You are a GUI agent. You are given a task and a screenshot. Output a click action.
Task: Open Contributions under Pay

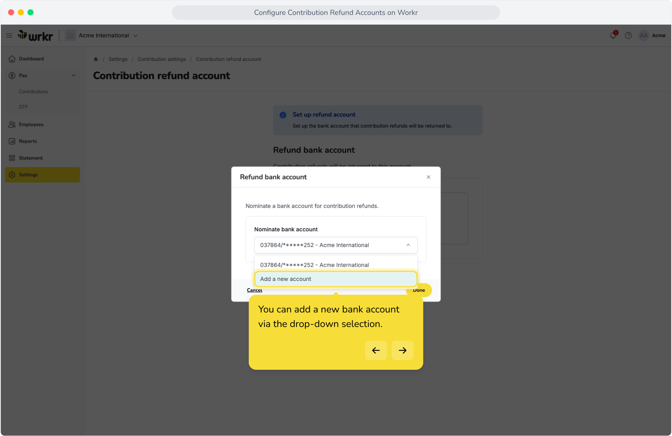click(x=33, y=92)
